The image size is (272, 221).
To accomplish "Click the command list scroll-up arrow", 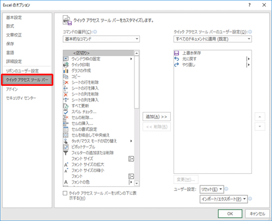I will pos(137,53).
